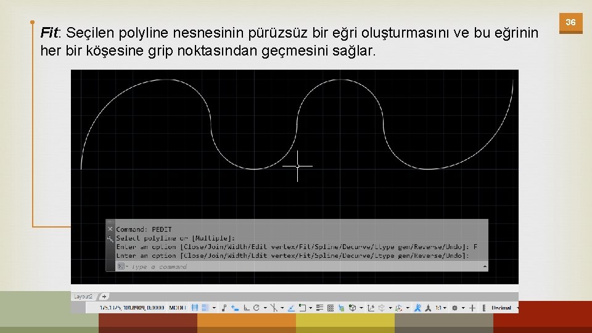Click selection filtering cube icon

click(x=382, y=308)
